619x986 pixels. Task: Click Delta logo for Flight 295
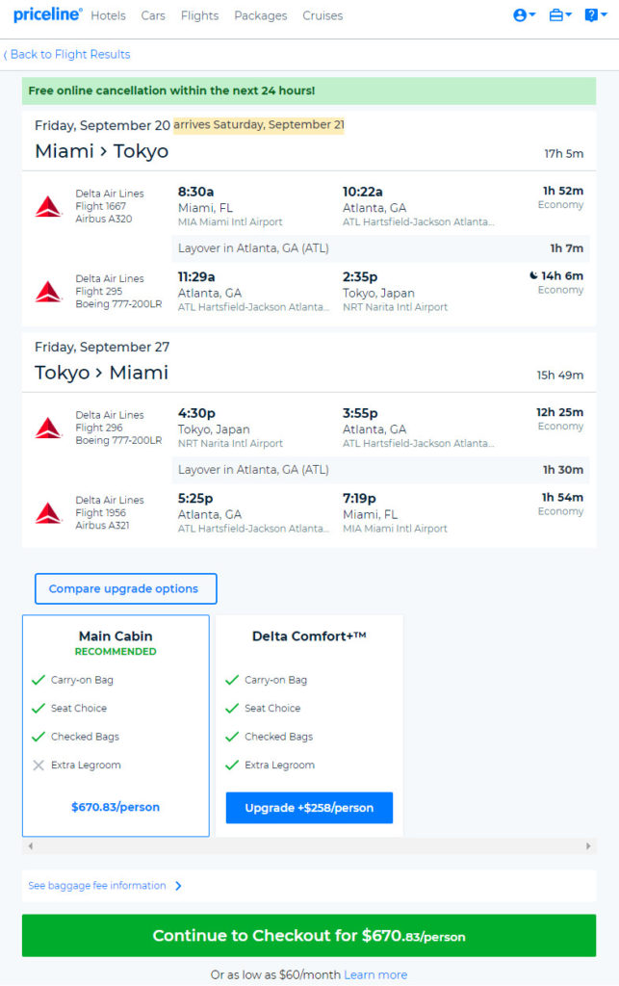coord(48,292)
